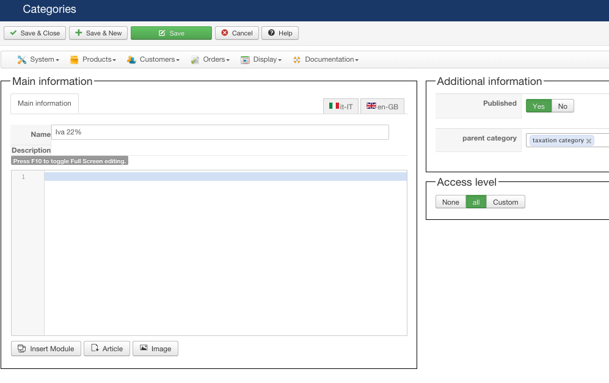
Task: Click the green Save button
Action: click(171, 33)
